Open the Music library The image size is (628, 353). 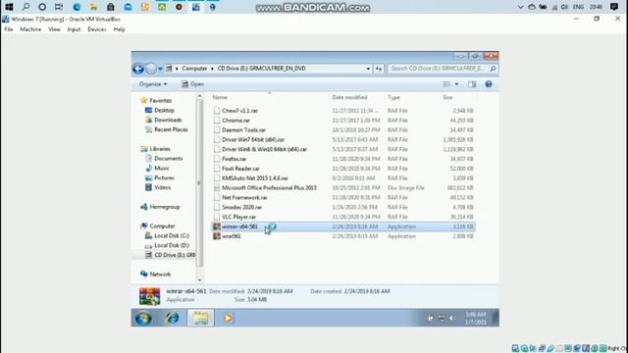[x=162, y=168]
